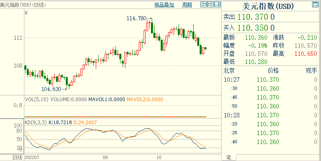This screenshot has width=321, height=161.
Task: Click the left arrow chart navigation icon
Action: coord(204,4)
